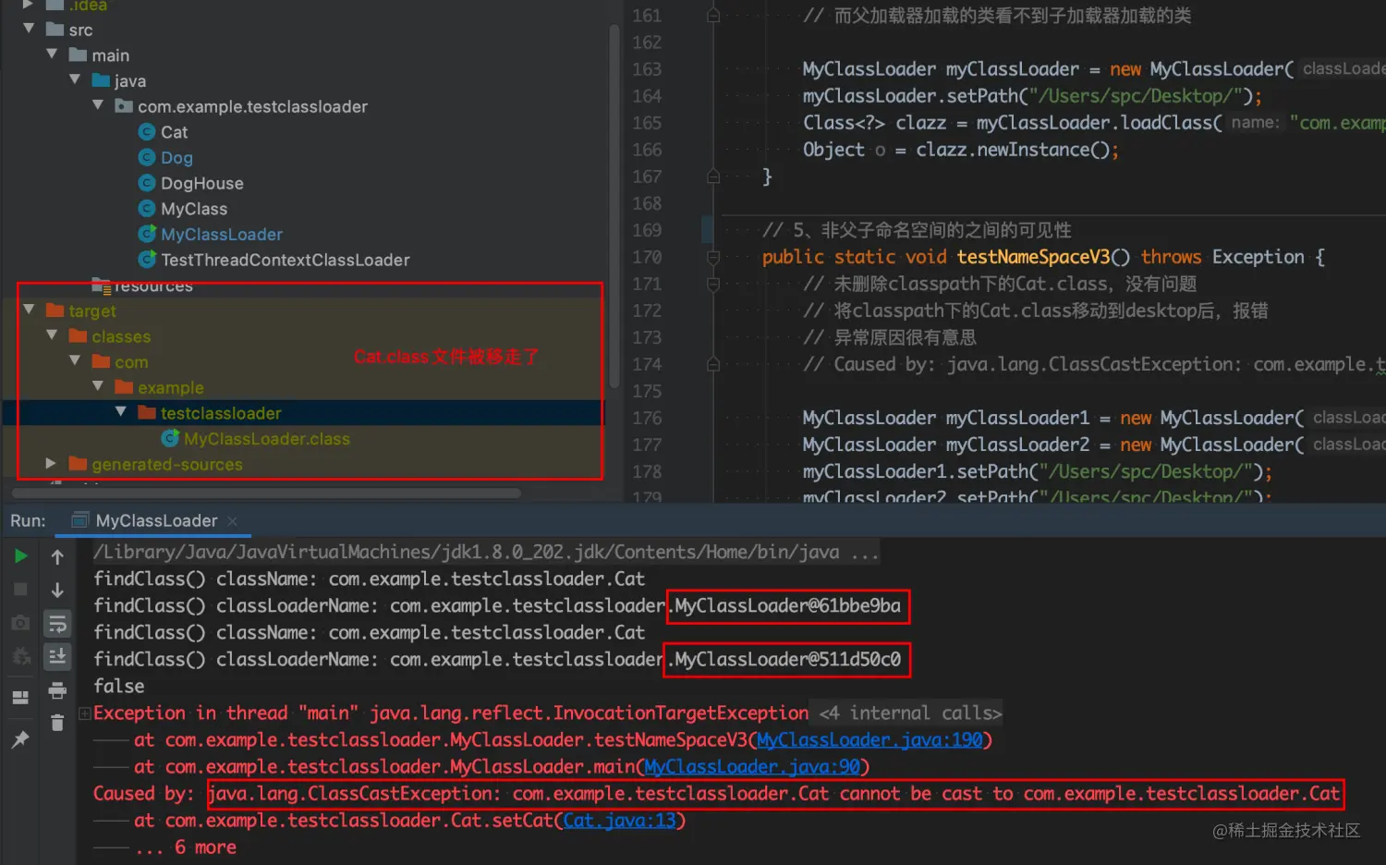Expand the <4 internal calls> fold
Screen dimensions: 1386x865
coord(910,713)
